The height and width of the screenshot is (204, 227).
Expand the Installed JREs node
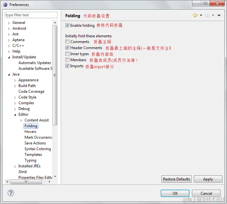click(15, 166)
